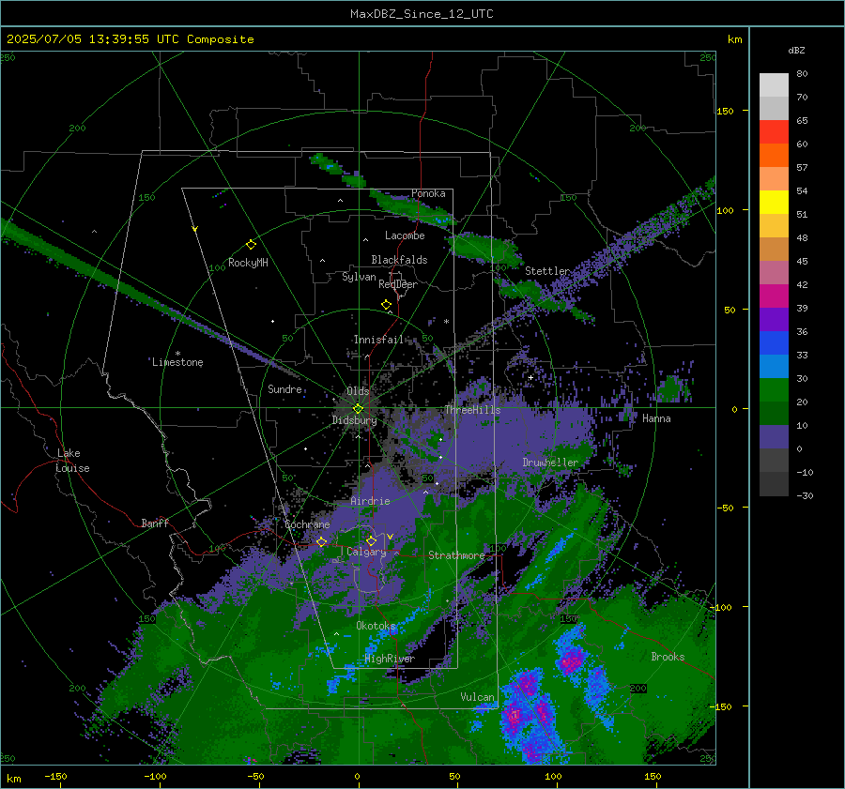
Task: Click the Limestone label
Action: tap(177, 362)
